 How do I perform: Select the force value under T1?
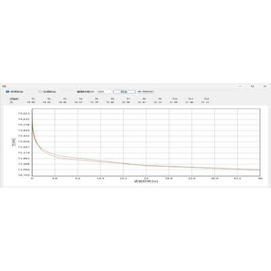[x=31, y=102]
